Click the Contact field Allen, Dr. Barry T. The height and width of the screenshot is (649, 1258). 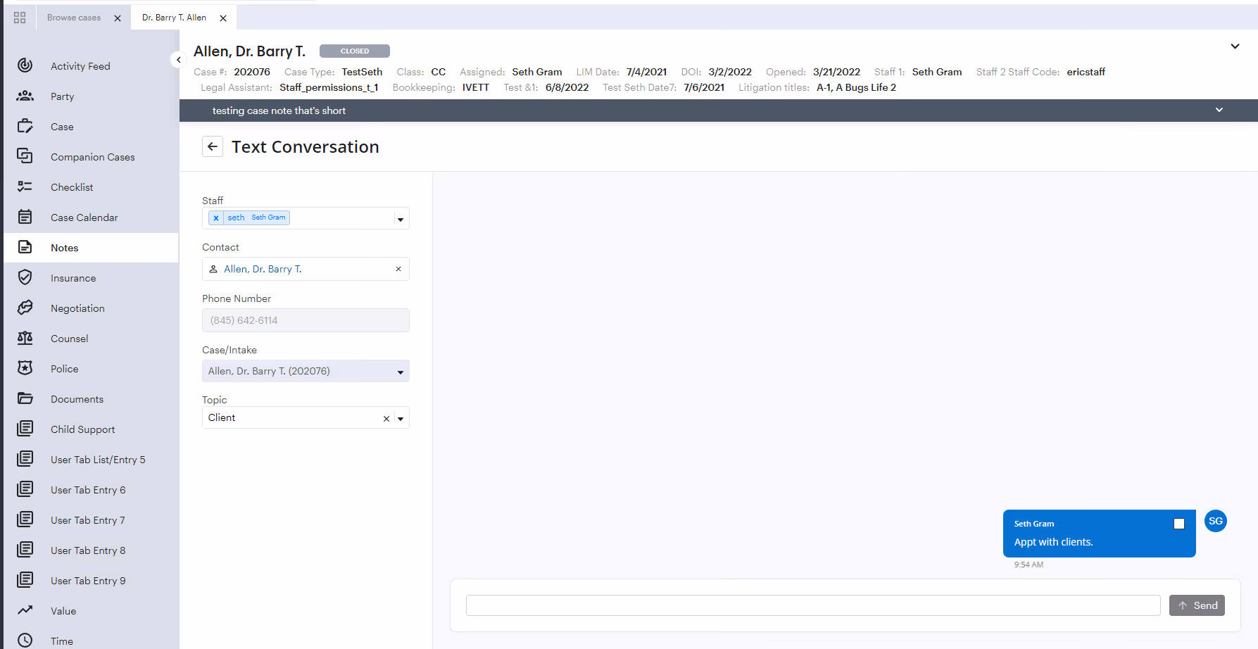coord(306,269)
